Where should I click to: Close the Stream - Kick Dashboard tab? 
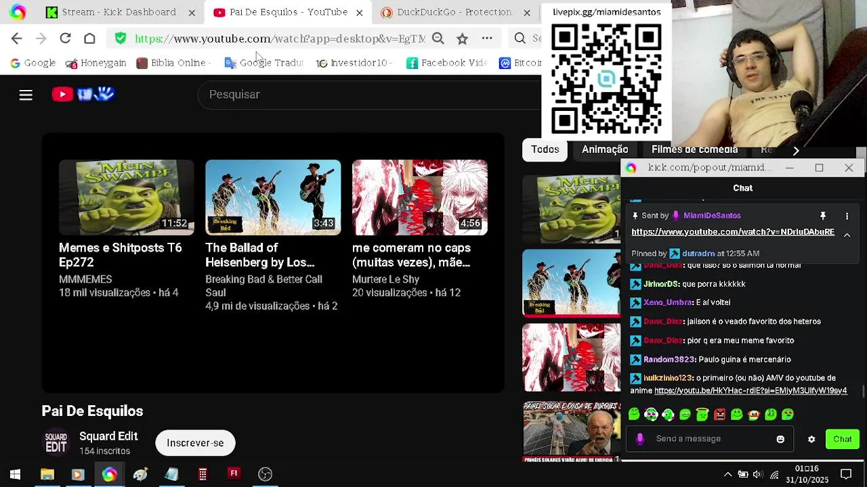pos(192,12)
